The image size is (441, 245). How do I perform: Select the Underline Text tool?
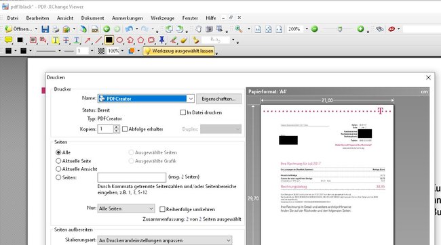77,40
